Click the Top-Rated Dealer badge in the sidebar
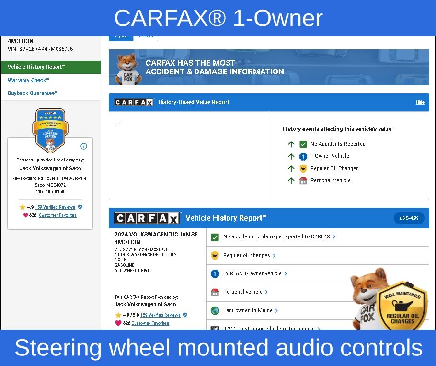The width and height of the screenshot is (436, 366). click(x=50, y=130)
